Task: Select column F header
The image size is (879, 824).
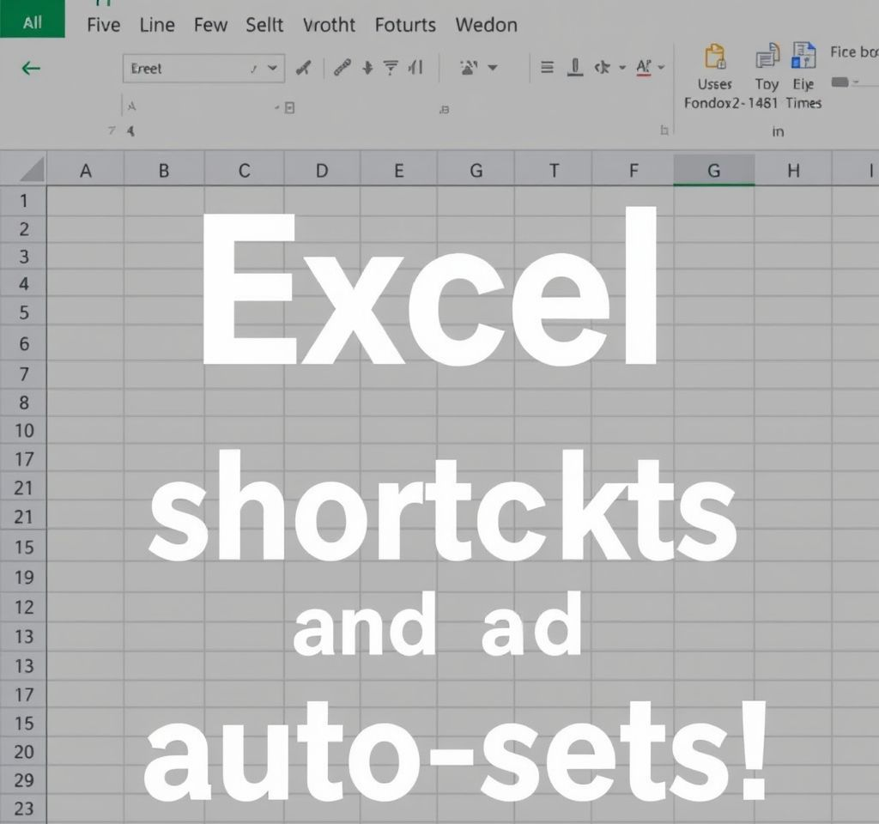Action: pos(633,171)
